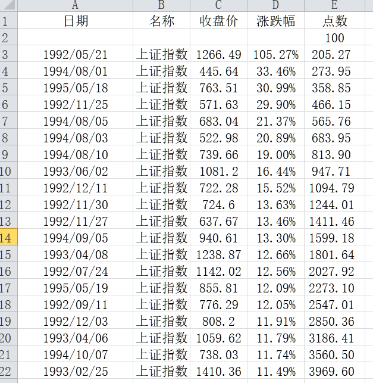The width and height of the screenshot is (373, 383).
Task: Select column C header
Action: 218,5
